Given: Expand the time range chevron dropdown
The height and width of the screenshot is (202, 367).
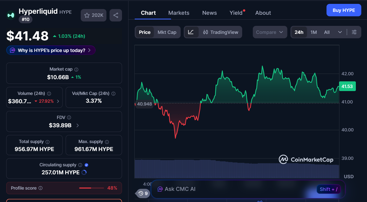Looking at the screenshot, I should click(x=340, y=32).
